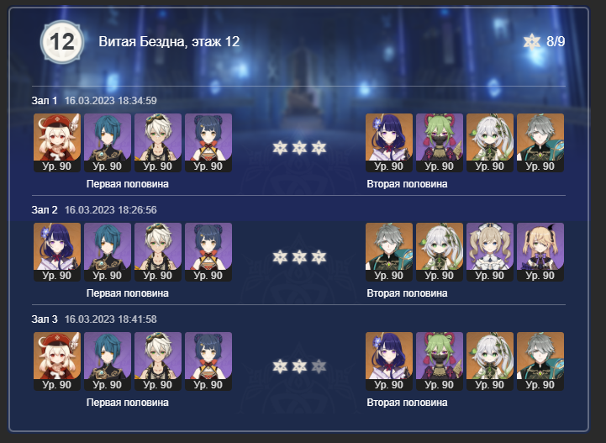Click the middle star of Зал 1 rating
The image size is (606, 443).
(x=299, y=148)
